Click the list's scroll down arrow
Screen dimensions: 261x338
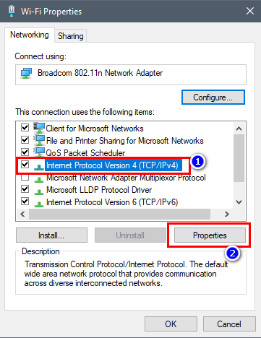(x=239, y=202)
